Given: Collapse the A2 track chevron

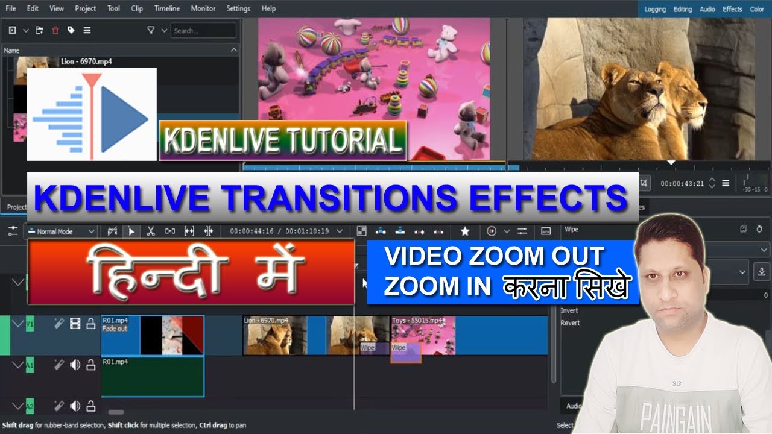Looking at the screenshot, I should click(x=17, y=406).
